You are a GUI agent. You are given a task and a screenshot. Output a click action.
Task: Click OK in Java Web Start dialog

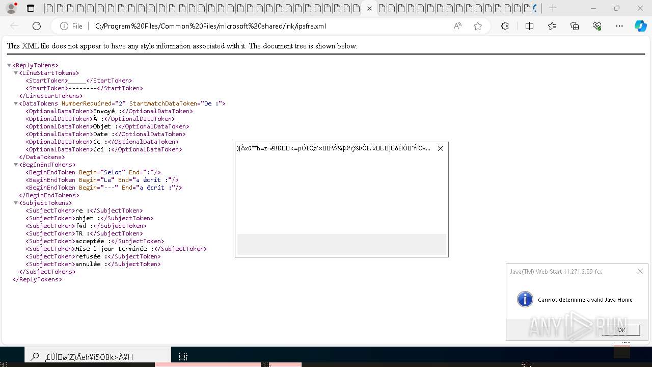[x=621, y=330]
